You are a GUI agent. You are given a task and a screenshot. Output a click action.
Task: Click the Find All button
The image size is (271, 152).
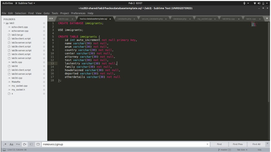[x=256, y=144]
